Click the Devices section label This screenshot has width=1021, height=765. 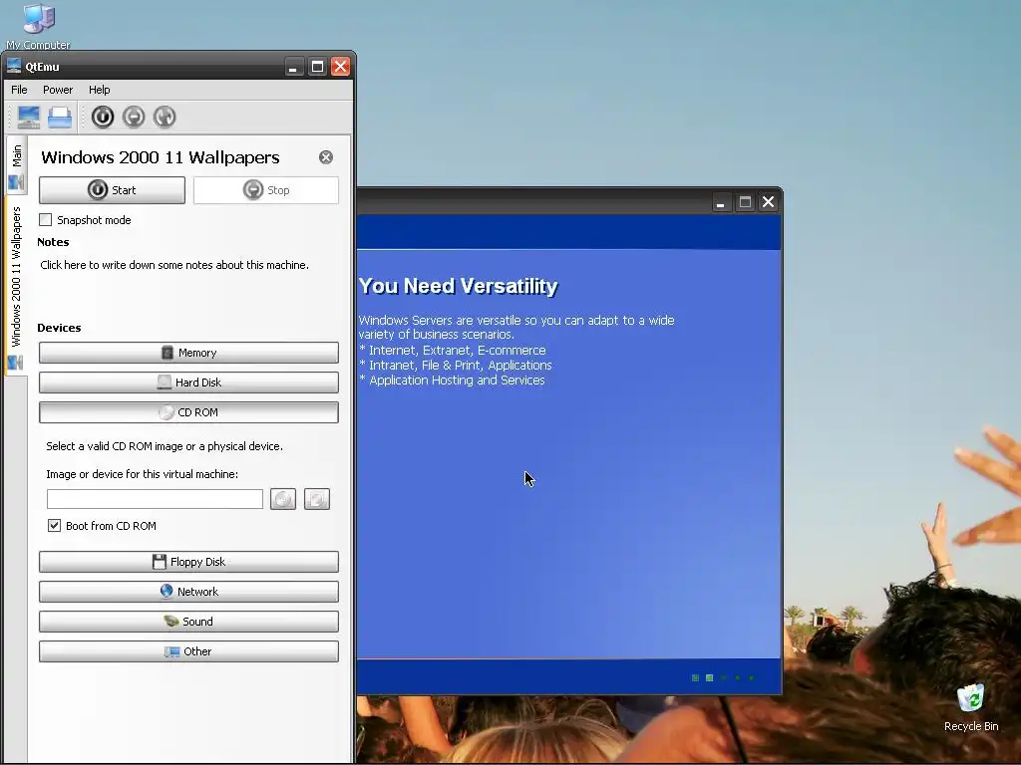[59, 328]
